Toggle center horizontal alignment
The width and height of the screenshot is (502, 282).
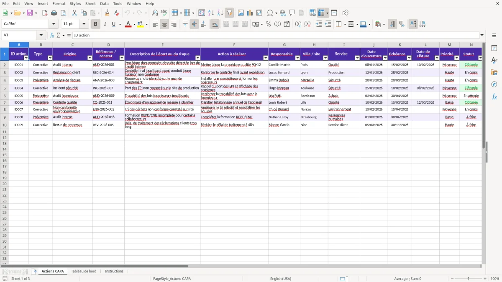click(165, 24)
